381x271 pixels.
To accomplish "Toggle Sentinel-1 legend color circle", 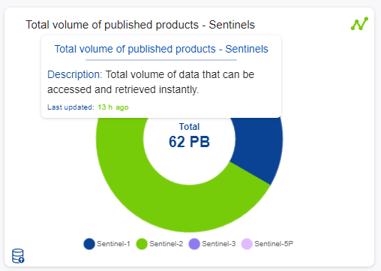I will [x=89, y=244].
